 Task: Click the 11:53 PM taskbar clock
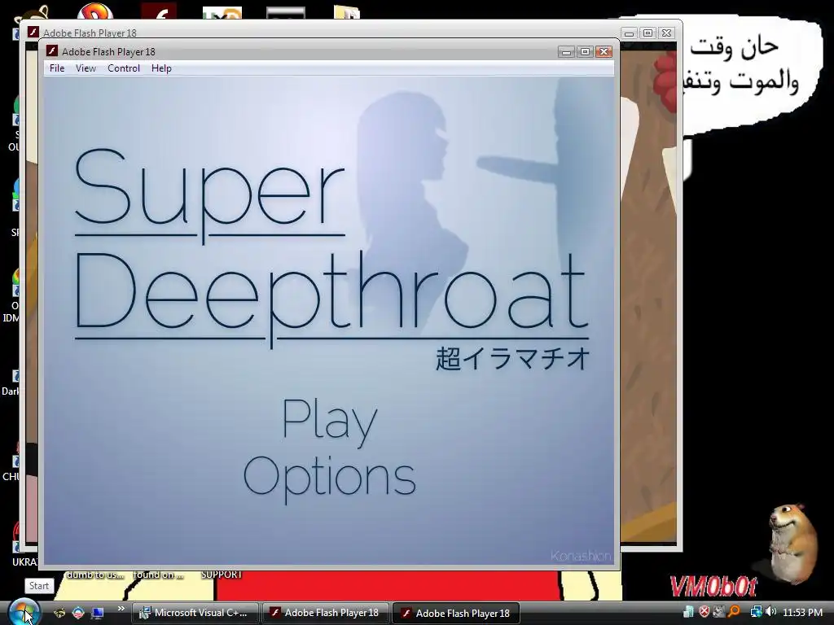[802, 612]
